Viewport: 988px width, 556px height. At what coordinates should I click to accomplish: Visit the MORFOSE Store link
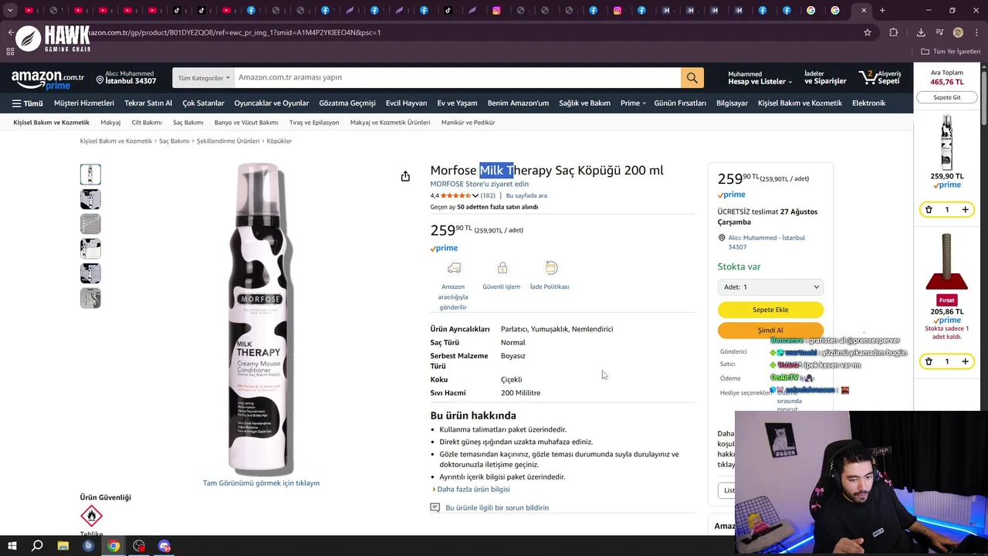point(479,184)
